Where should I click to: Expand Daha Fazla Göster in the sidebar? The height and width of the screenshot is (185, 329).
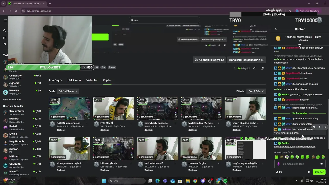12,99
